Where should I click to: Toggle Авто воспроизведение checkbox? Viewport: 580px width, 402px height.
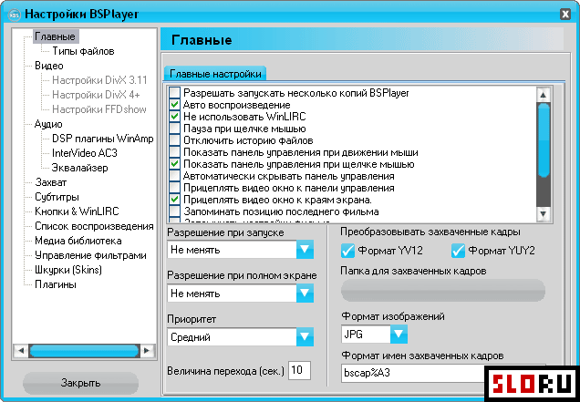point(174,105)
